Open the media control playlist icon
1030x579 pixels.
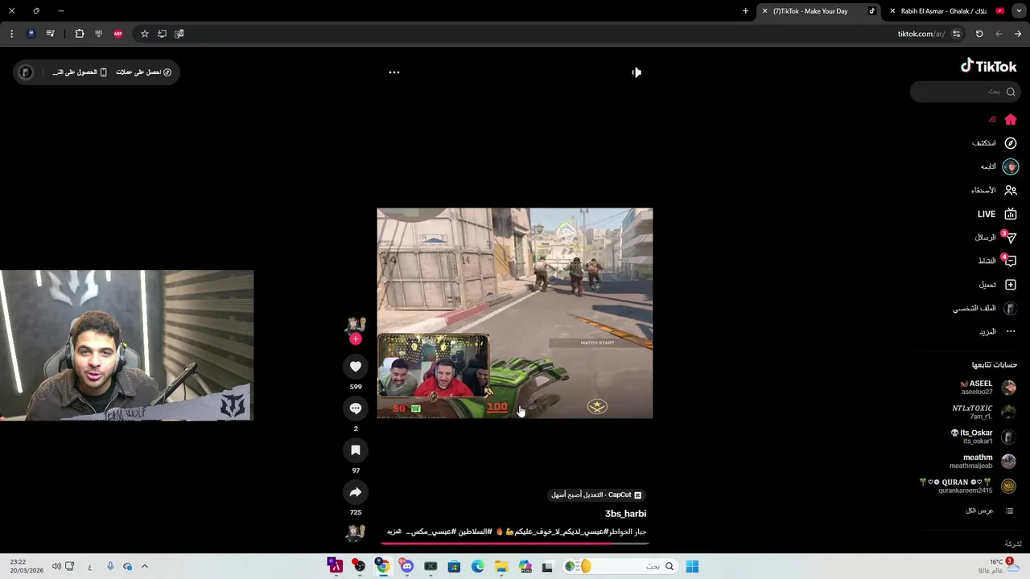point(51,34)
